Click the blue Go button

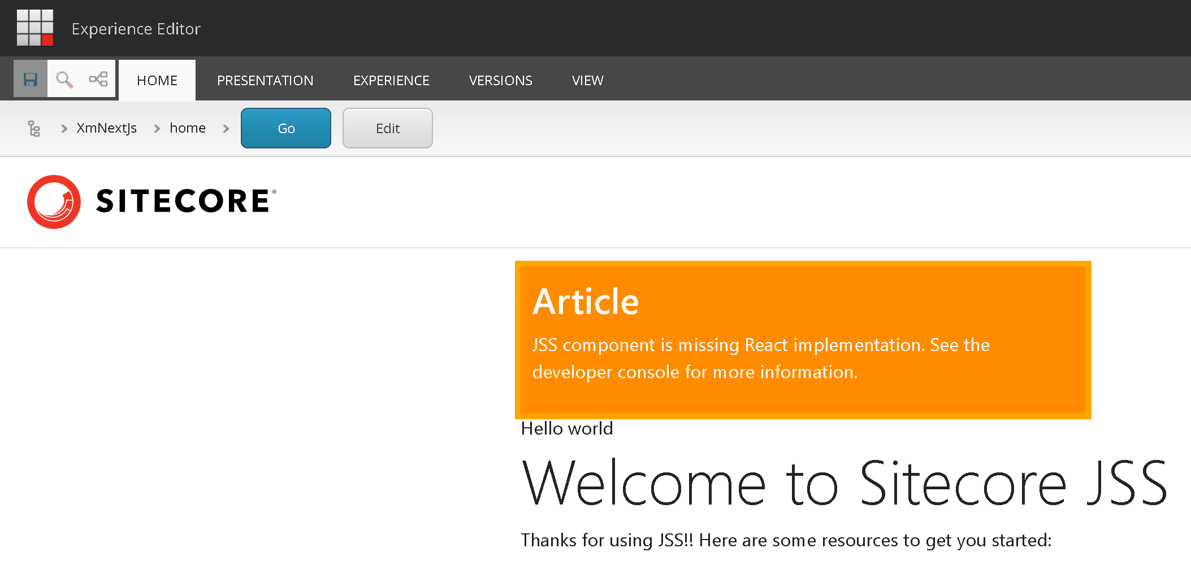click(286, 128)
